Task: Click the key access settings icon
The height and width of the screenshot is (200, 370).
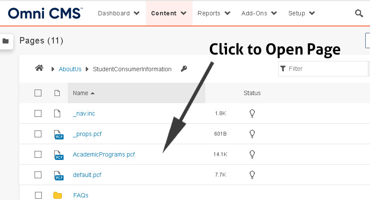Action: point(184,69)
